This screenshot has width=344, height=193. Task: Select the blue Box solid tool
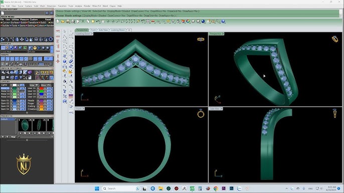coord(65,61)
